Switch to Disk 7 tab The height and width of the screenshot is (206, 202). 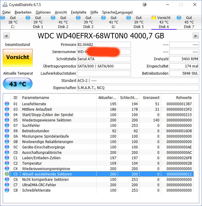click(x=189, y=22)
